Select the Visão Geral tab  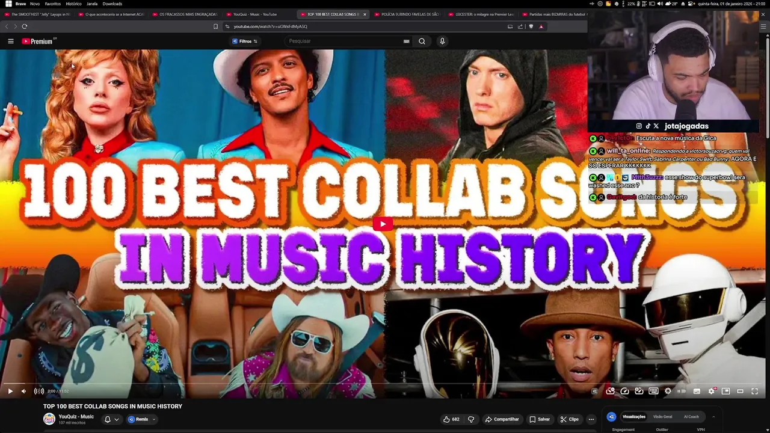click(x=662, y=417)
